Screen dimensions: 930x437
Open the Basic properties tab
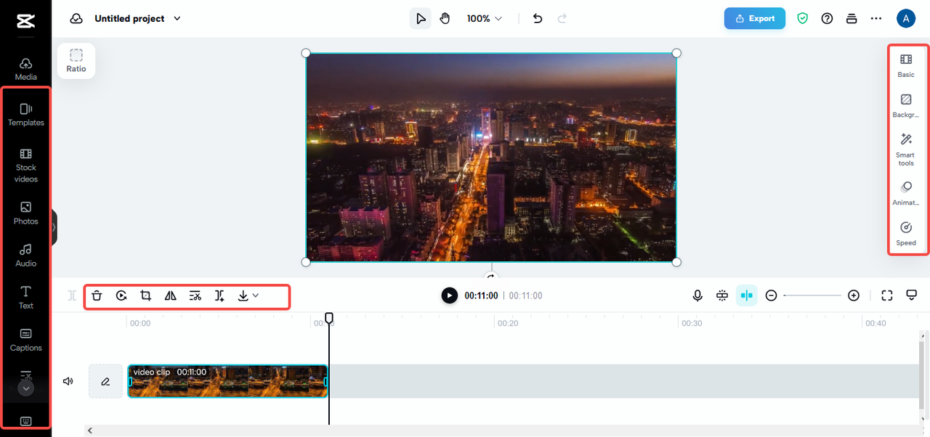click(906, 65)
